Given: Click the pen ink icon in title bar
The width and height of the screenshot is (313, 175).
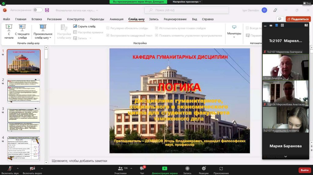Looking at the screenshot, I should [275, 10].
